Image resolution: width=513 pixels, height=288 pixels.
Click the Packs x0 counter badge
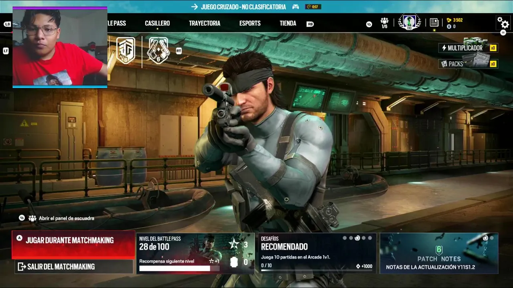493,64
